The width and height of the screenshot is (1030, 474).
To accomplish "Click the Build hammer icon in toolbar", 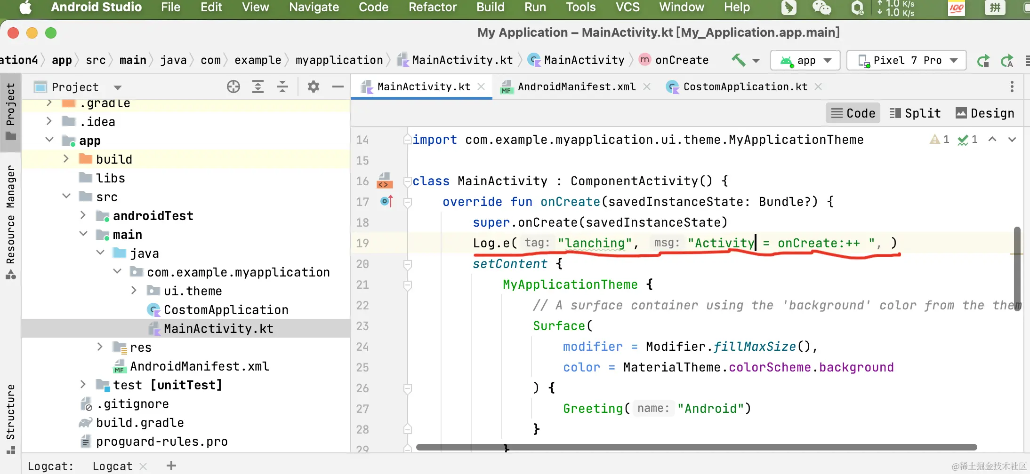I will 738,60.
